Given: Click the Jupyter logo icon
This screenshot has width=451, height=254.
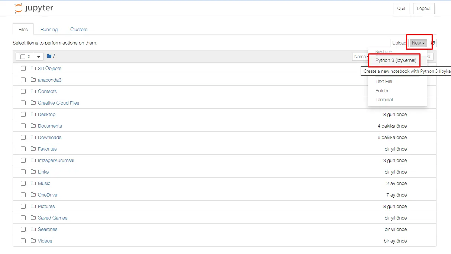Looking at the screenshot, I should [18, 9].
